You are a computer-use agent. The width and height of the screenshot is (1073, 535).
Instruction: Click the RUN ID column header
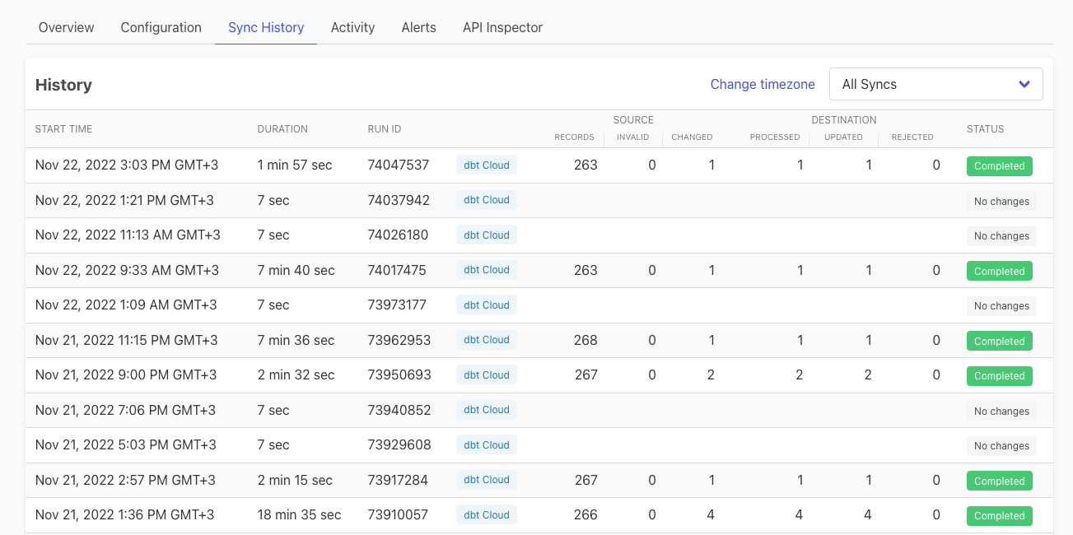coord(385,129)
